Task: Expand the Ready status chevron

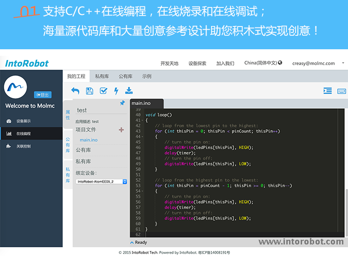Action: 132,243
